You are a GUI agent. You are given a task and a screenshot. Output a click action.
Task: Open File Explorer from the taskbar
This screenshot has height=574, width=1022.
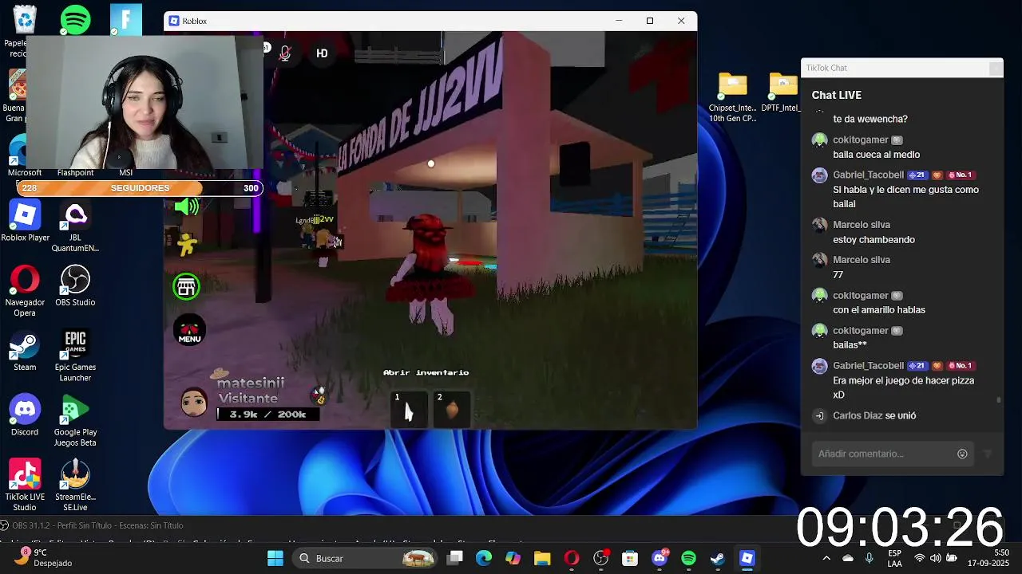point(542,558)
